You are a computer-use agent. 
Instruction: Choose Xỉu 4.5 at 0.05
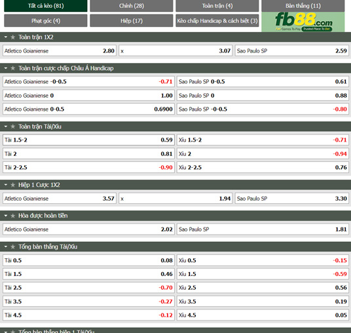[x=263, y=315]
